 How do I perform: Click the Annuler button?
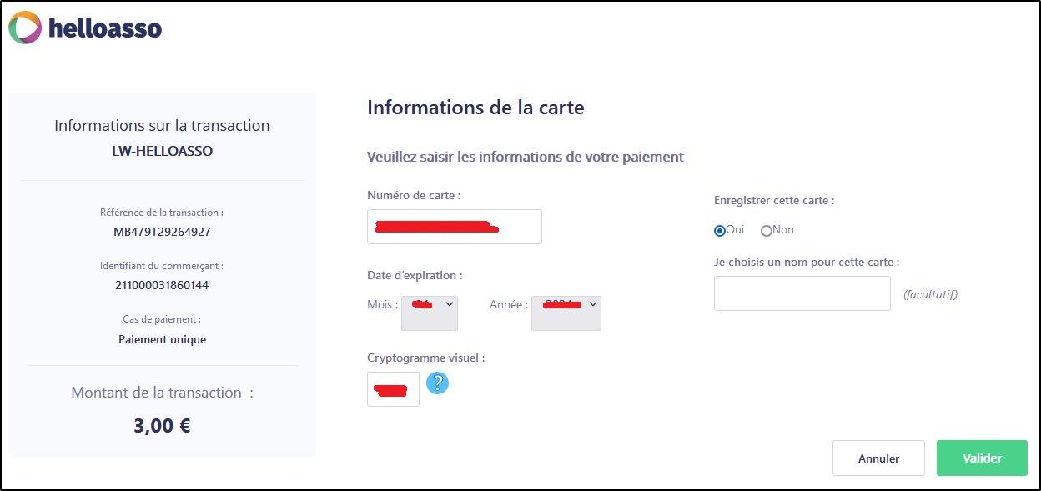tap(878, 458)
